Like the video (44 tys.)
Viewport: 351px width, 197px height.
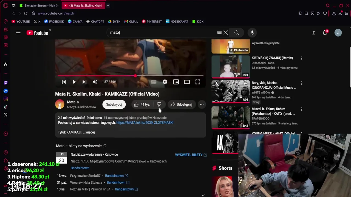point(142,105)
